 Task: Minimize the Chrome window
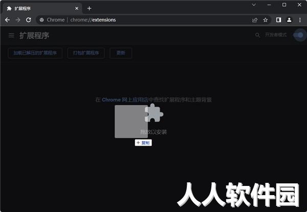tap(269, 5)
